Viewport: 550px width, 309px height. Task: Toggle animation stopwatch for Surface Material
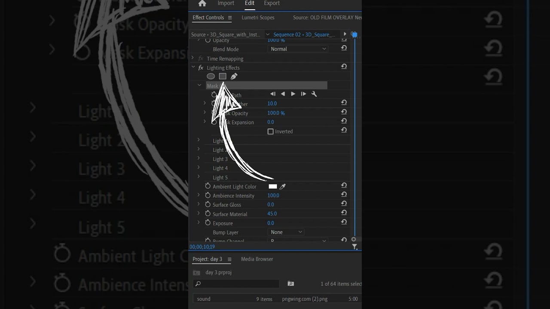(208, 214)
